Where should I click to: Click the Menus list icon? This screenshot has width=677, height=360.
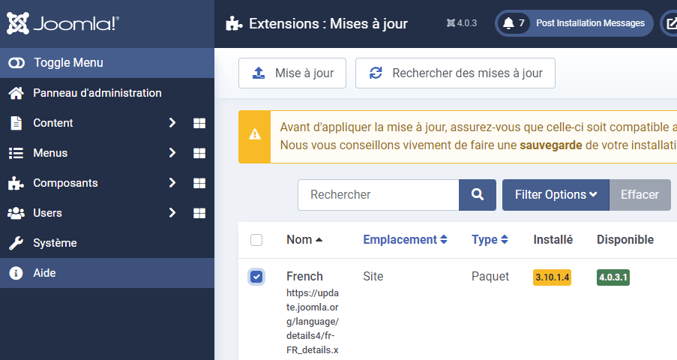click(16, 153)
